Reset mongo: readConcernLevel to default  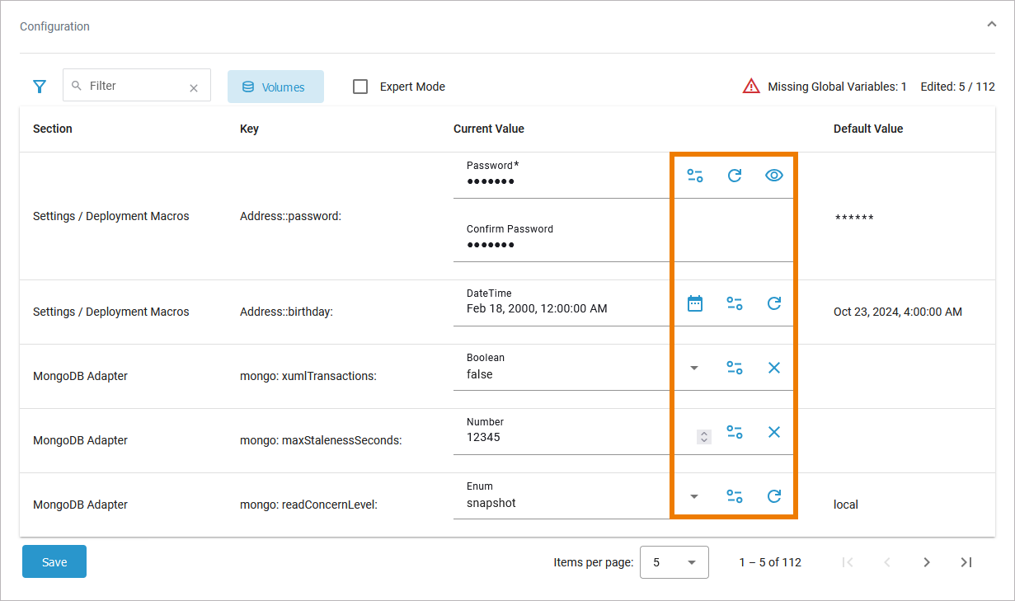(x=773, y=496)
